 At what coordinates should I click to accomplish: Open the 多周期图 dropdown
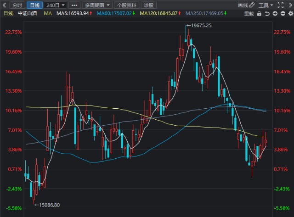(x=97, y=5)
